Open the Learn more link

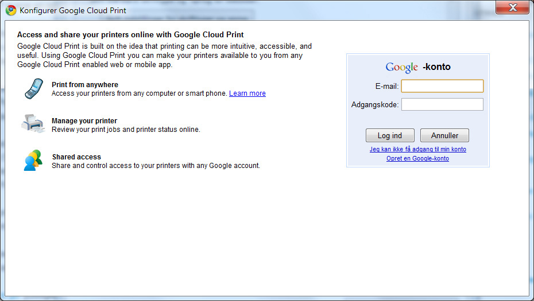click(x=247, y=93)
